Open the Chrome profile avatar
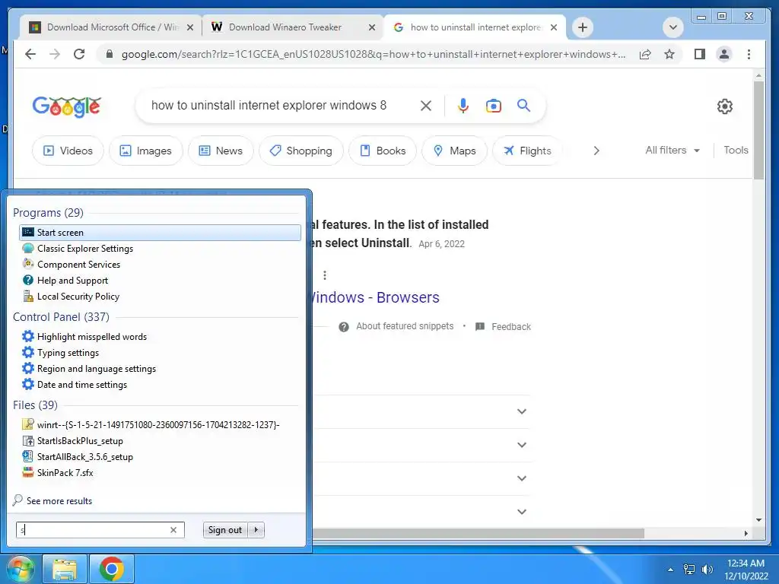Image resolution: width=779 pixels, height=584 pixels. tap(724, 54)
